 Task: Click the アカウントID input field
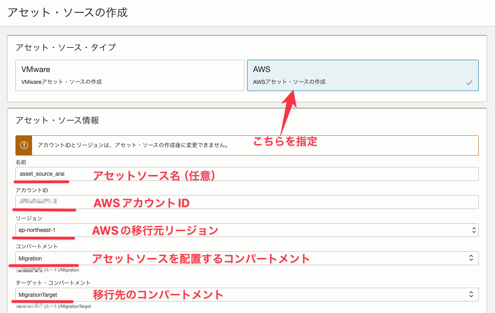[247, 202]
